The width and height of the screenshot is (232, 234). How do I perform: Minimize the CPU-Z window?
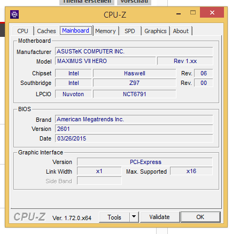pyautogui.click(x=179, y=13)
